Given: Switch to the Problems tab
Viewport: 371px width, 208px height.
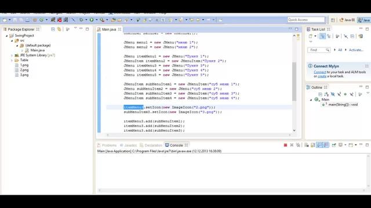Looking at the screenshot, I should (x=107, y=145).
